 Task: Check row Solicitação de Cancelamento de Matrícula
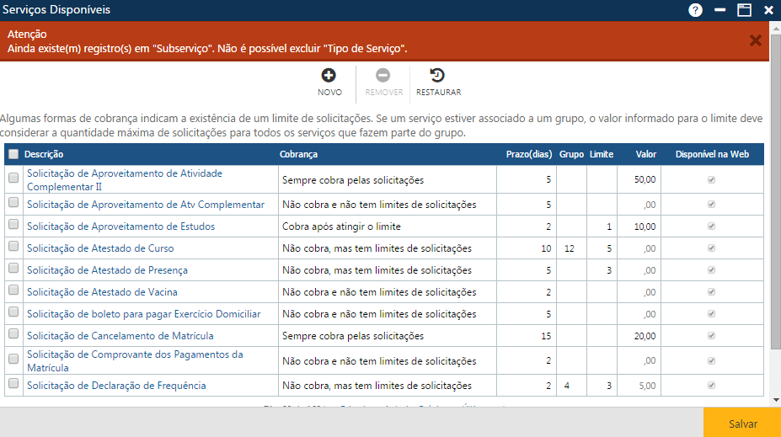[x=13, y=334]
